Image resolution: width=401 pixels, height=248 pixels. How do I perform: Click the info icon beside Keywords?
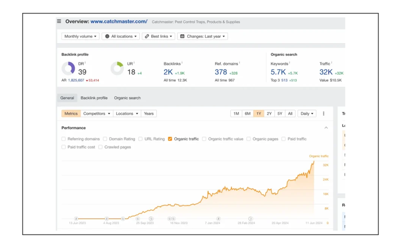[289, 62]
